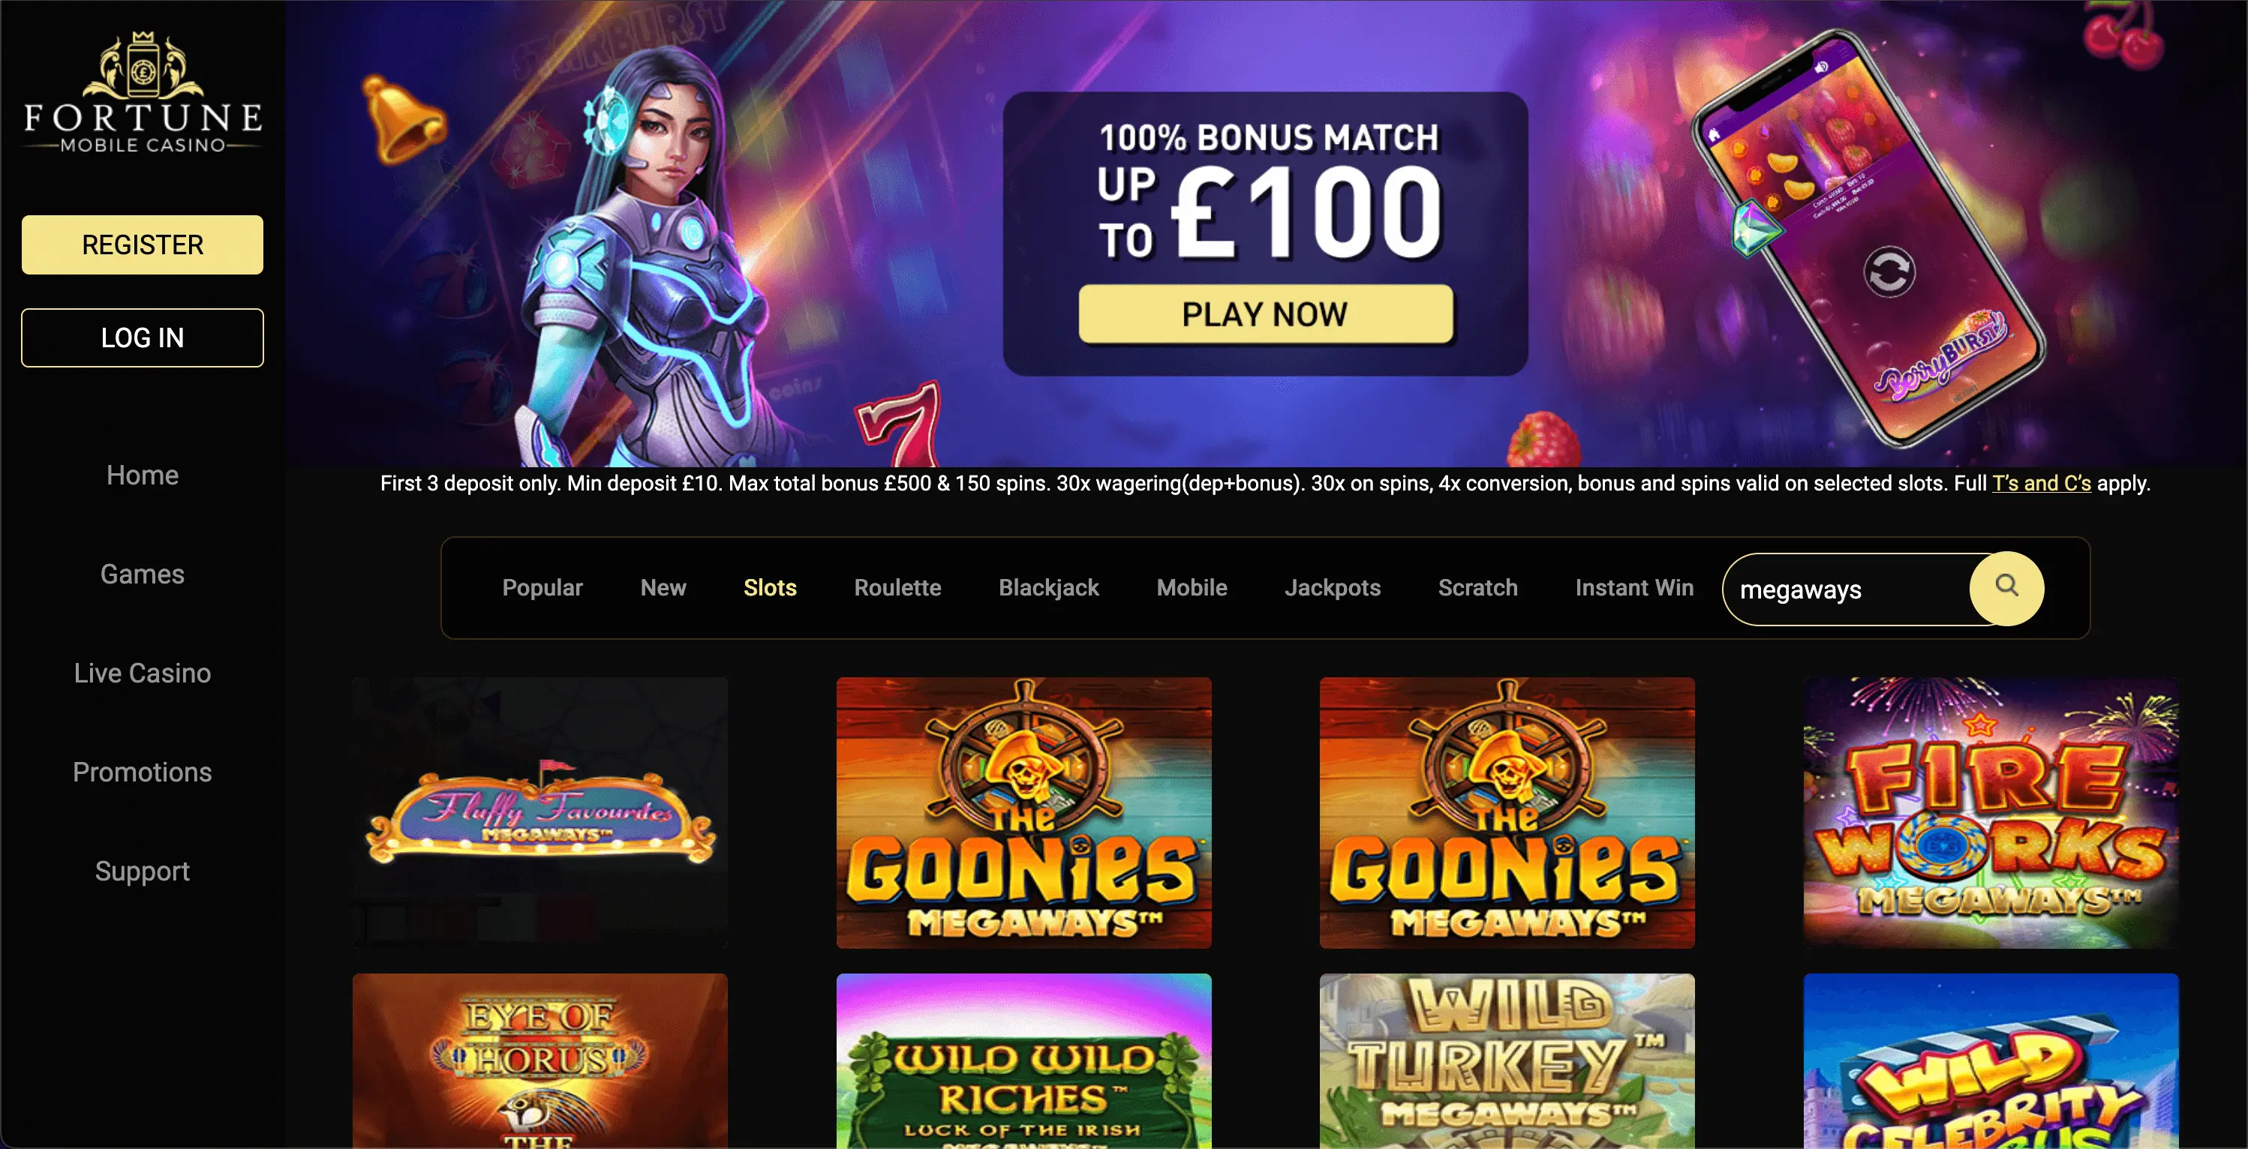2248x1149 pixels.
Task: Go to Promotions in sidebar menu
Action: pyautogui.click(x=143, y=772)
